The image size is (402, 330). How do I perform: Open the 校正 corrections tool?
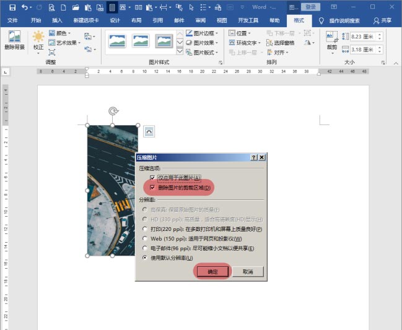click(38, 40)
